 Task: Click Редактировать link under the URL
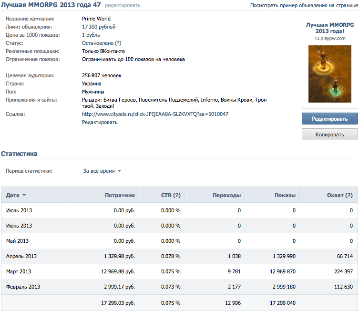[100, 122]
